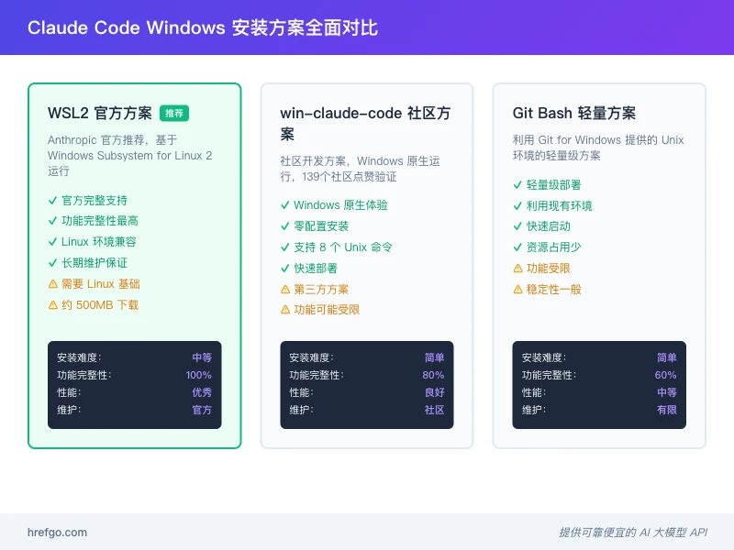Click the checkmark icon beside 利用现有环境

(x=517, y=206)
